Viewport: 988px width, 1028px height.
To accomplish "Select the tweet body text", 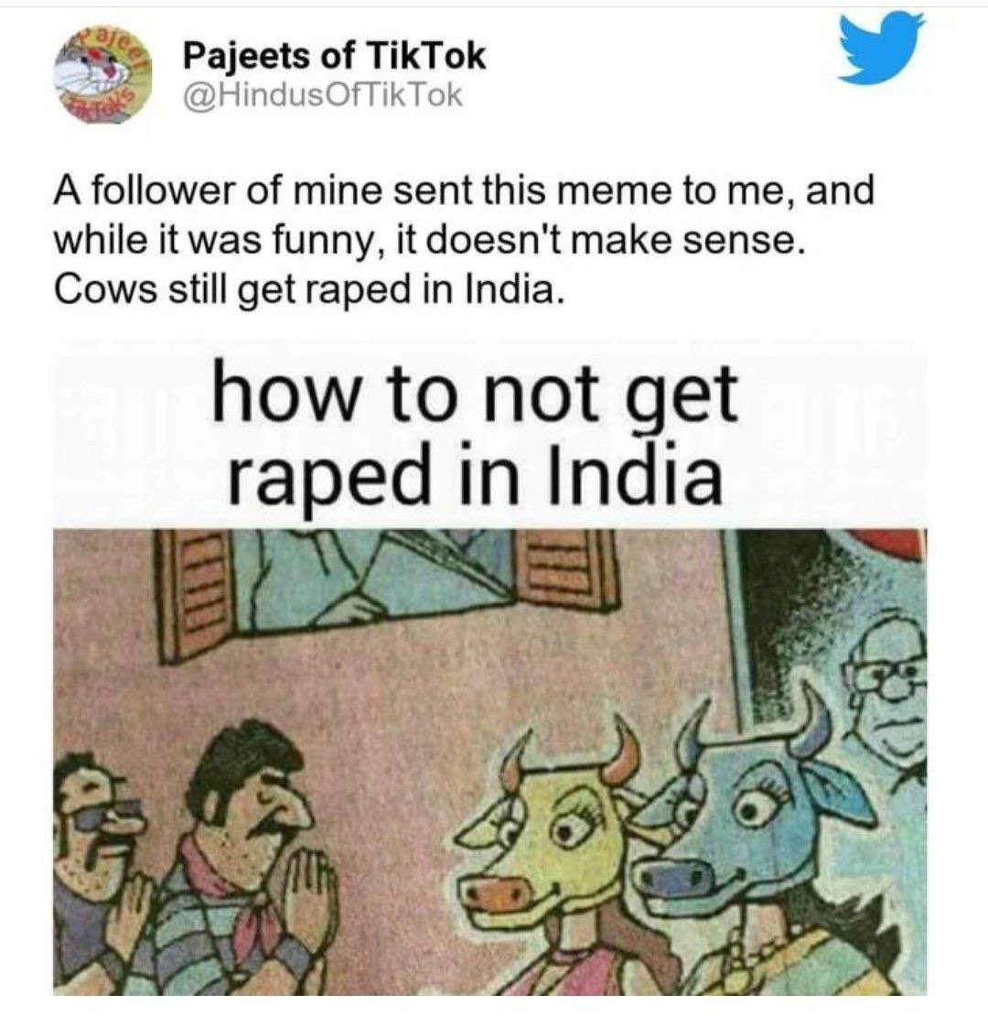I will coord(464,240).
